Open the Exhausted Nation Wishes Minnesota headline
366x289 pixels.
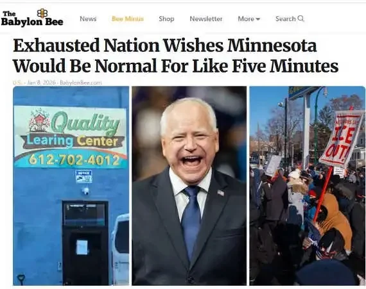coord(175,56)
